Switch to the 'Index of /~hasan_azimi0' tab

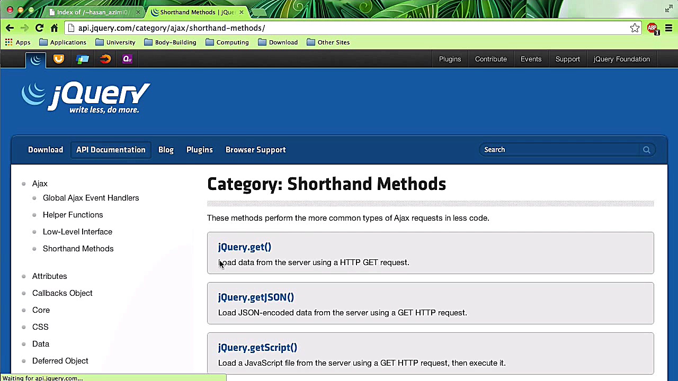pyautogui.click(x=93, y=12)
